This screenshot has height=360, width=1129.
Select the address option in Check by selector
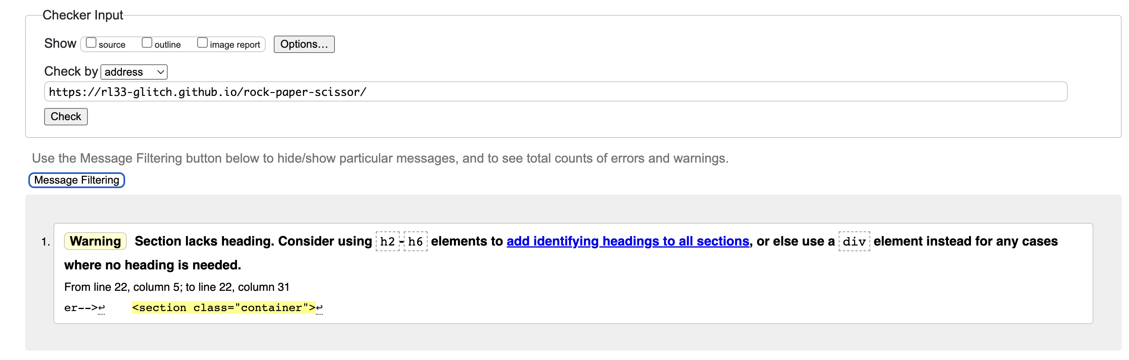127,72
